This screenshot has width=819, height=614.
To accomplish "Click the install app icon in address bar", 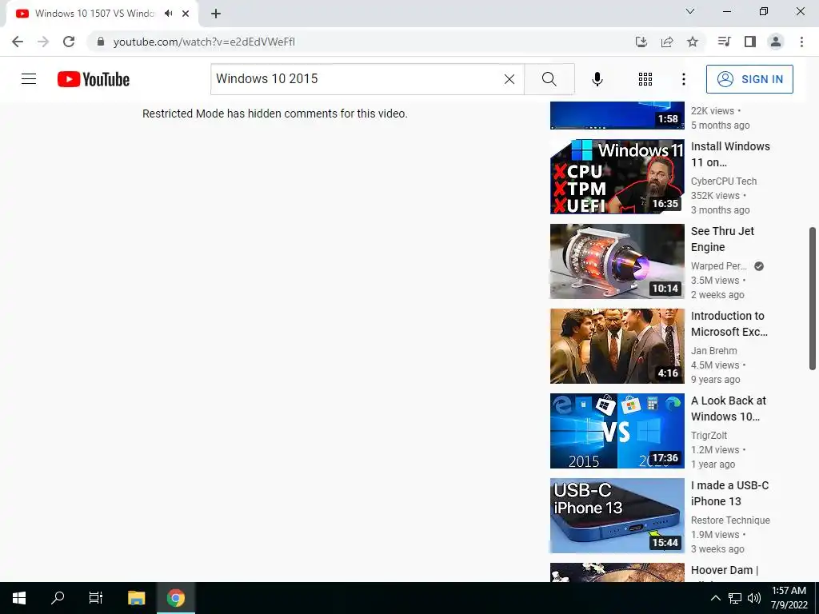I will pos(641,42).
